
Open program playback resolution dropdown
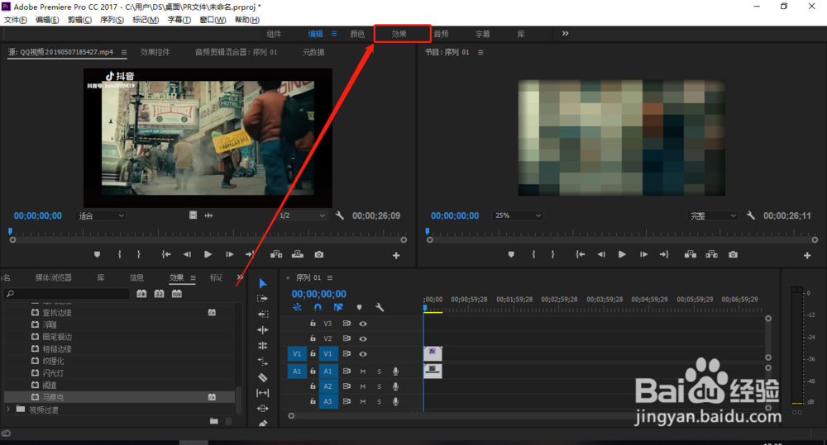pos(713,216)
